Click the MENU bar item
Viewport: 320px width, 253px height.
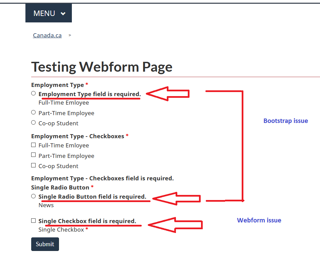coord(44,13)
